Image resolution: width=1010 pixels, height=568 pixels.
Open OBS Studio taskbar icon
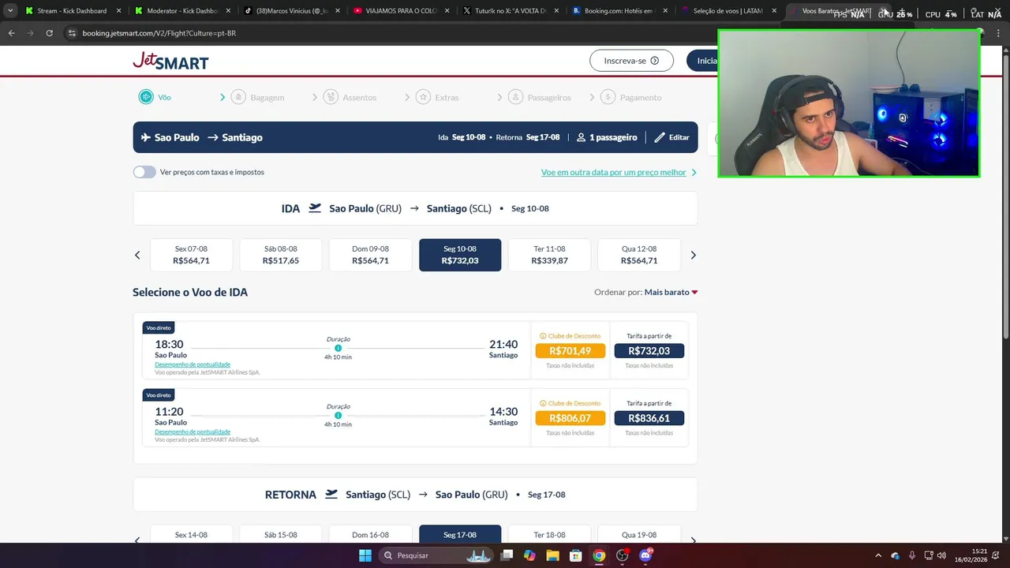coord(623,555)
